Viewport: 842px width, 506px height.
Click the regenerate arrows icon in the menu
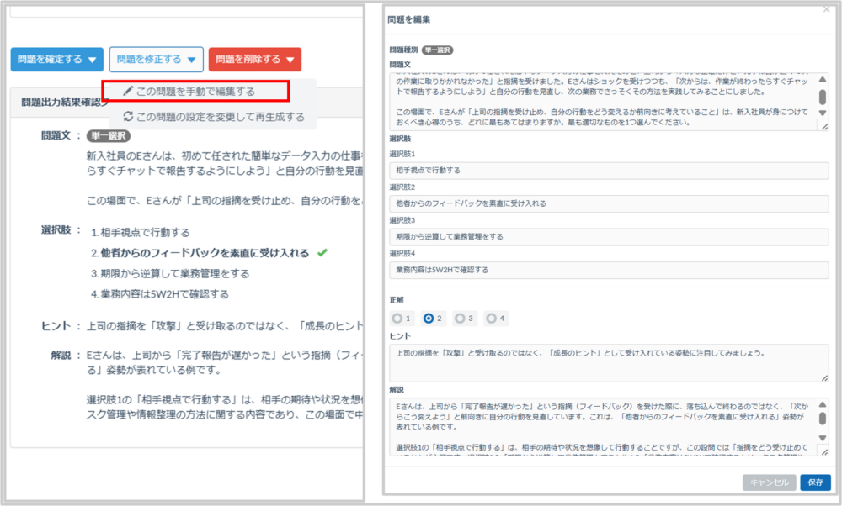(x=128, y=117)
